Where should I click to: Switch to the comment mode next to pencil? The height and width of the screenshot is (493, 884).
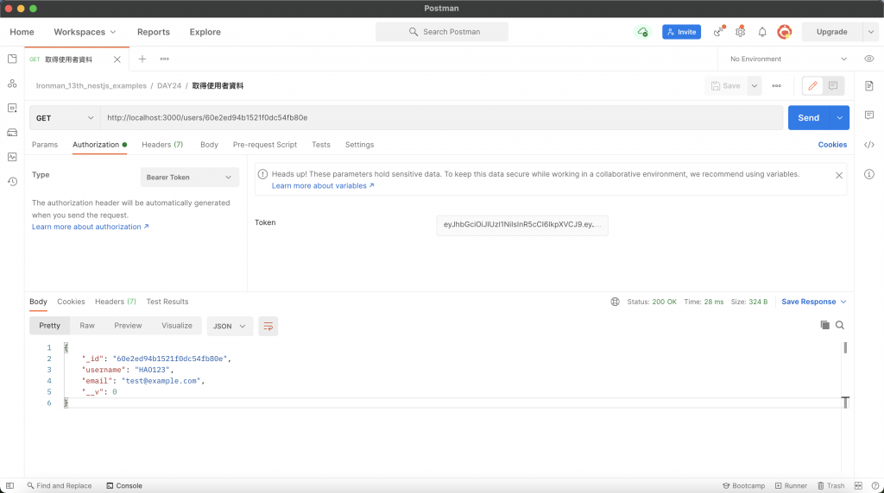pyautogui.click(x=833, y=86)
